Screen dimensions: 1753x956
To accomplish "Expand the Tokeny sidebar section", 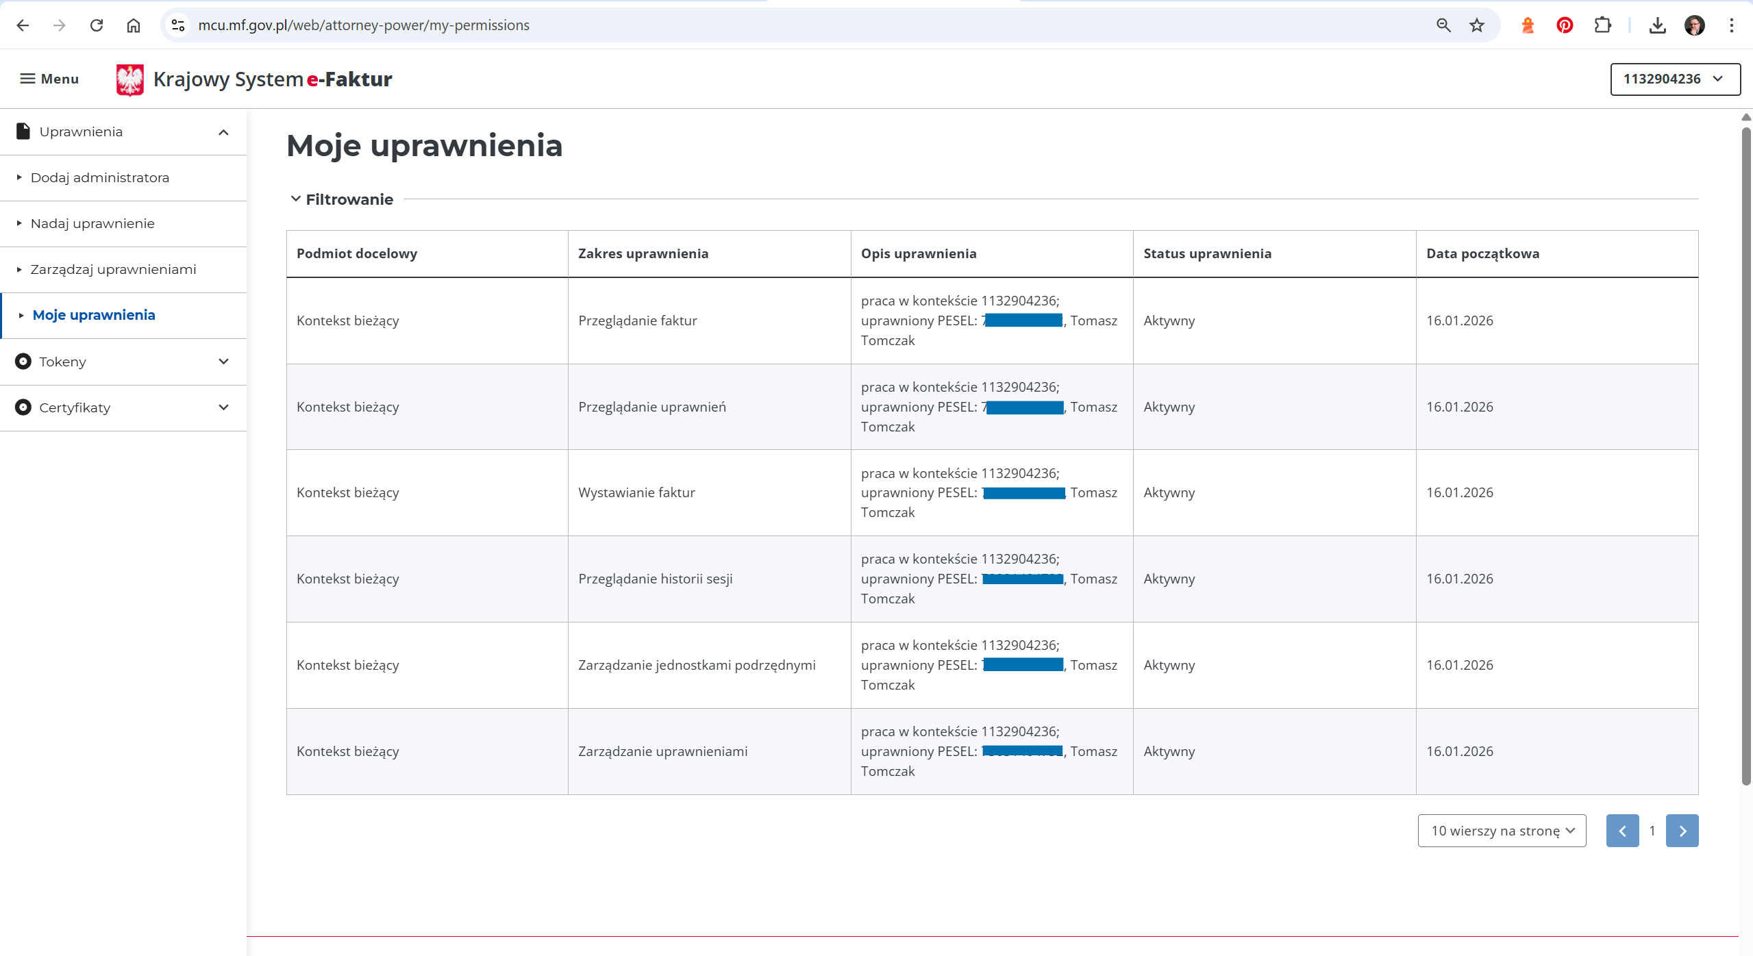I will 123,362.
